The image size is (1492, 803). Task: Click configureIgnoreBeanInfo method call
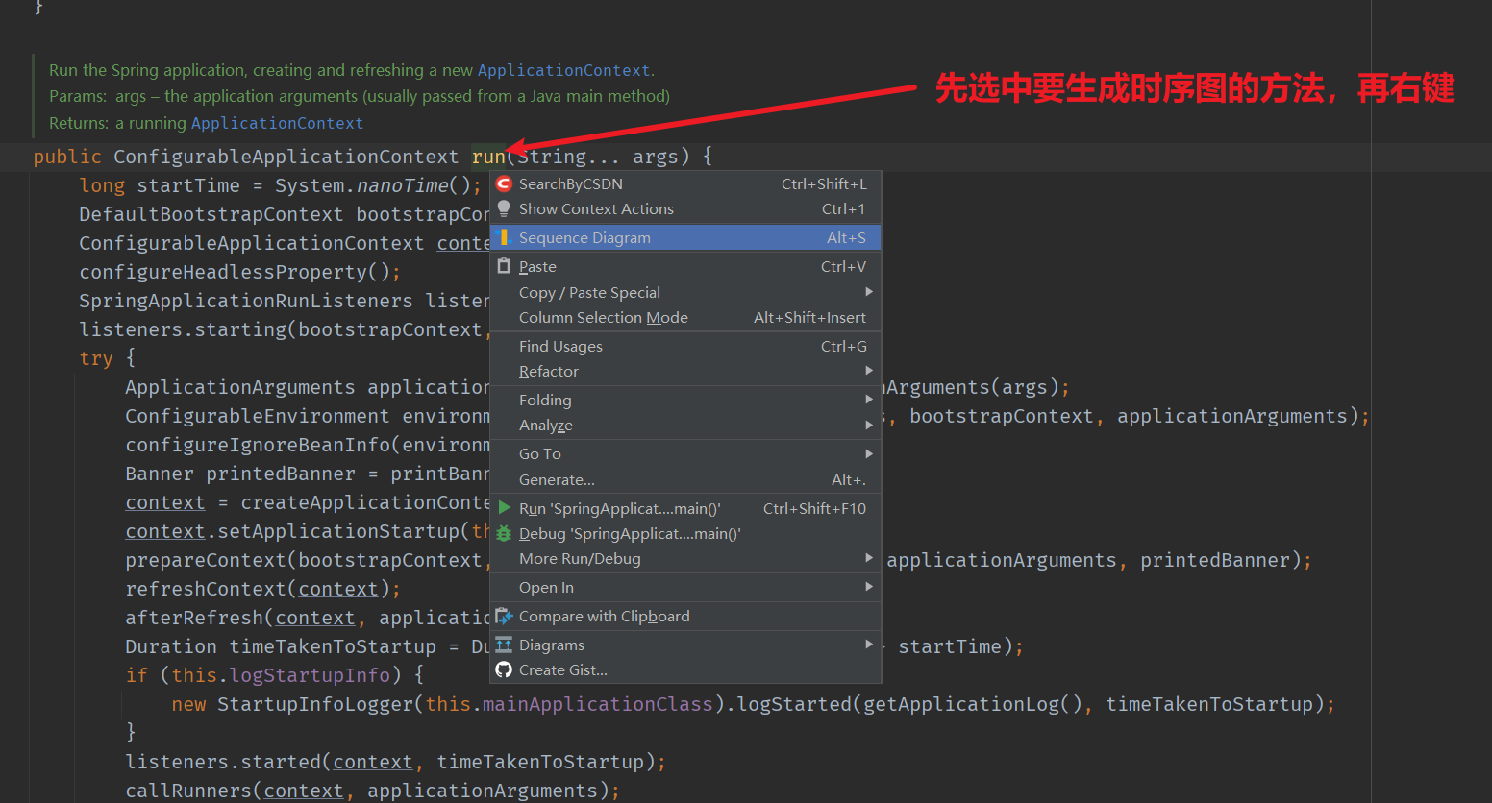(258, 445)
